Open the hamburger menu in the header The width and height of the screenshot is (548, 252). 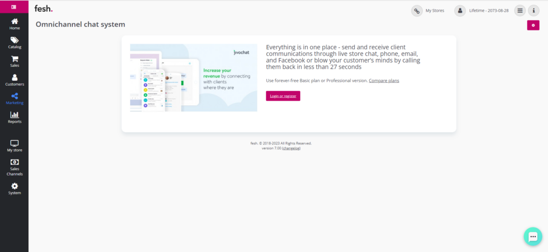(x=520, y=11)
